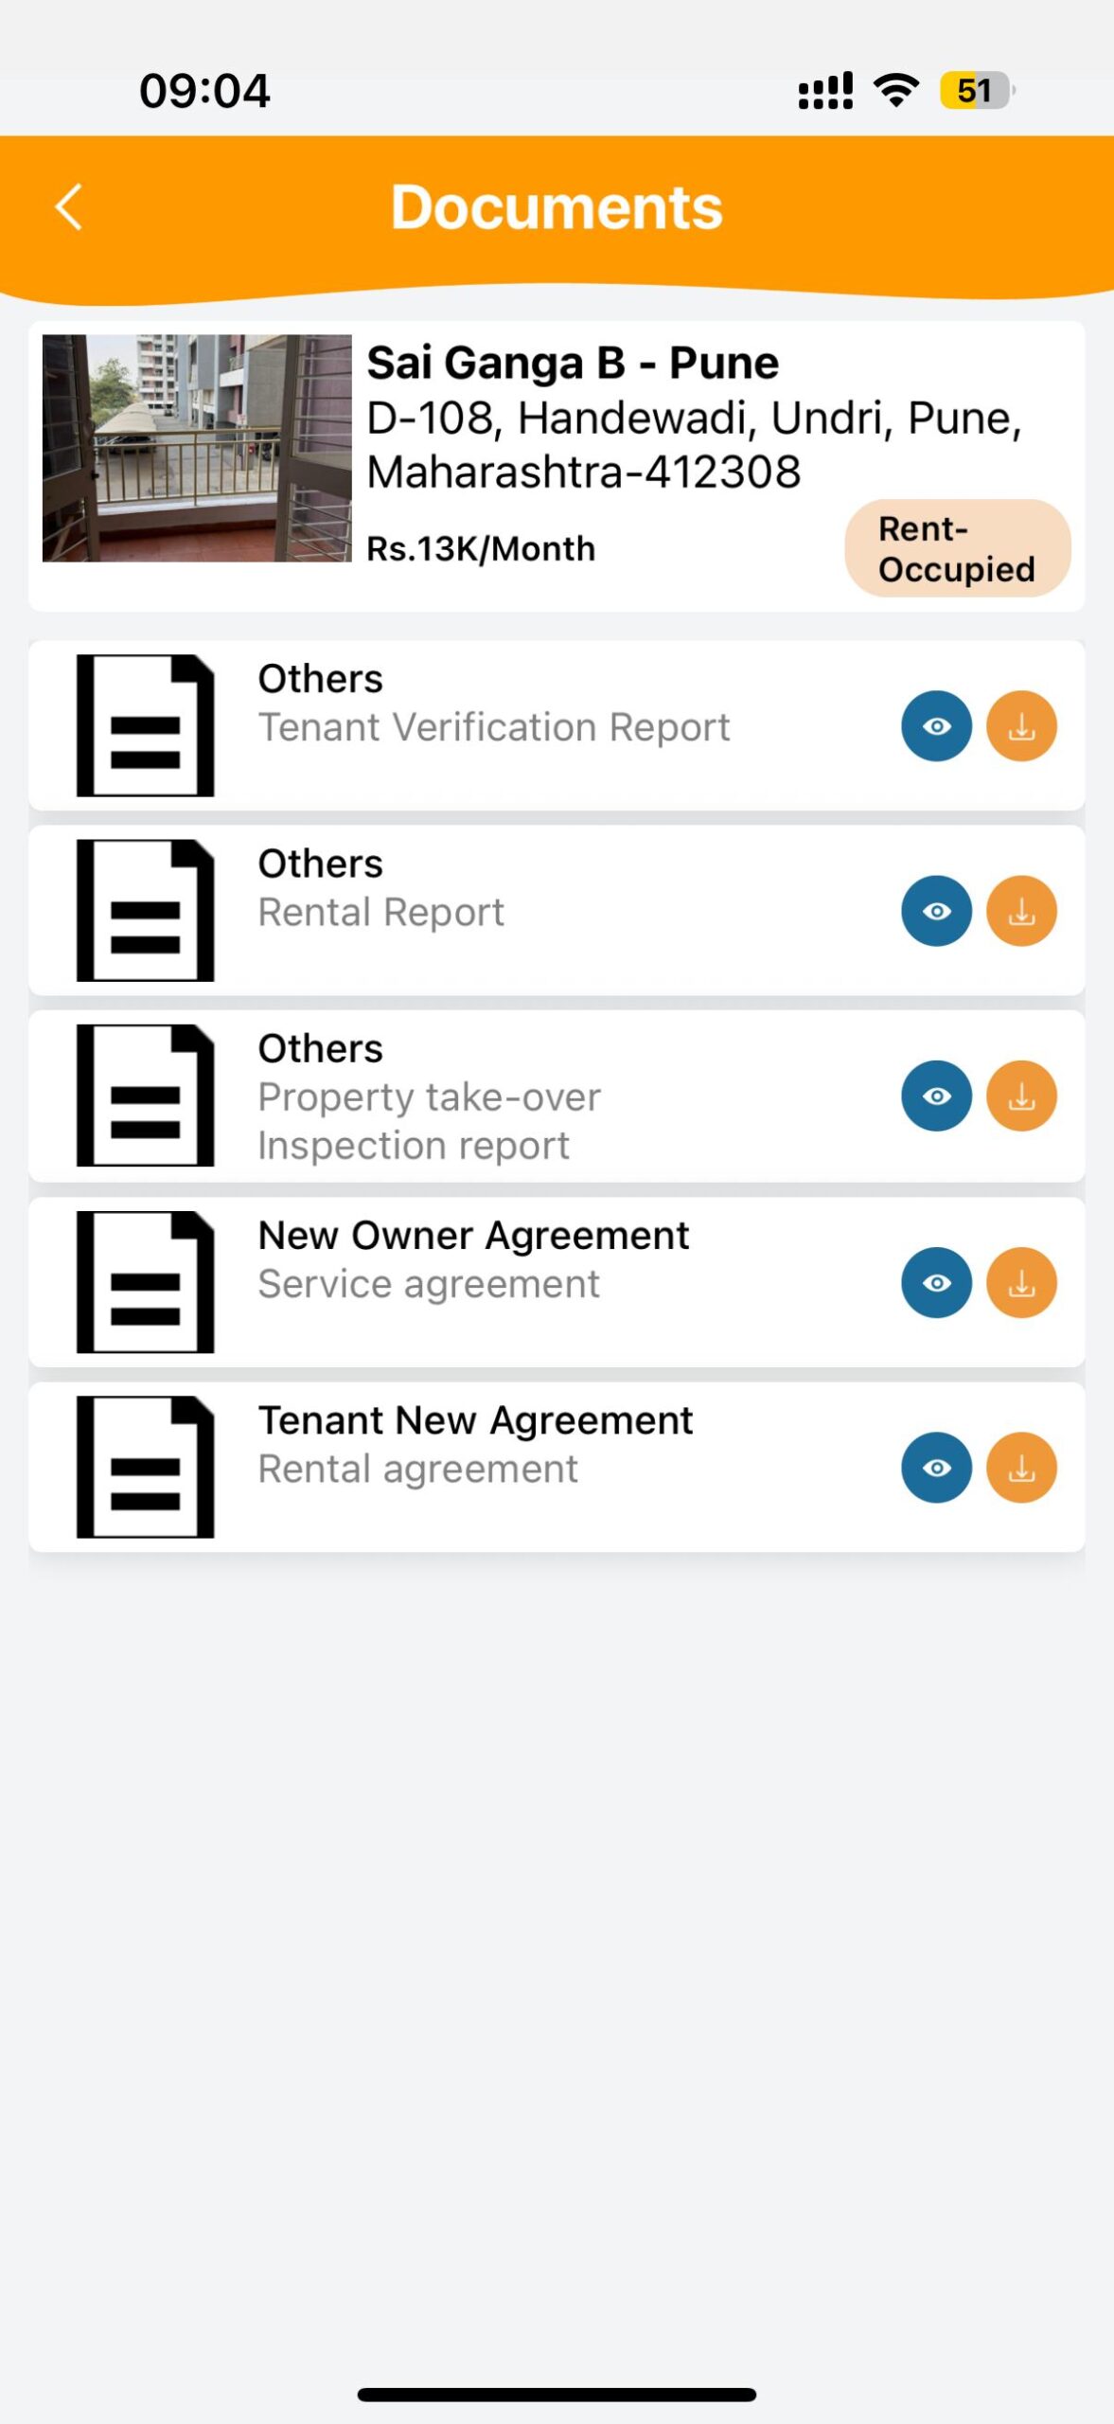This screenshot has width=1114, height=2424.
Task: Open the Rent-Occupied status badge
Action: pos(957,548)
